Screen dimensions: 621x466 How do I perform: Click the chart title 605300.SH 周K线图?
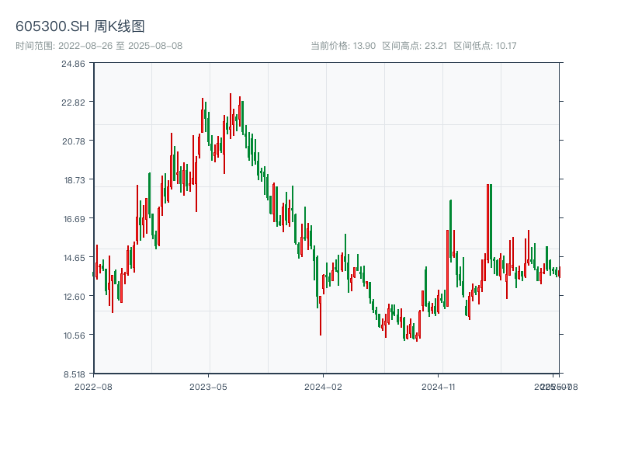coord(80,26)
